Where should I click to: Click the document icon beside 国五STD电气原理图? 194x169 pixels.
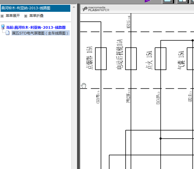pos(8,33)
